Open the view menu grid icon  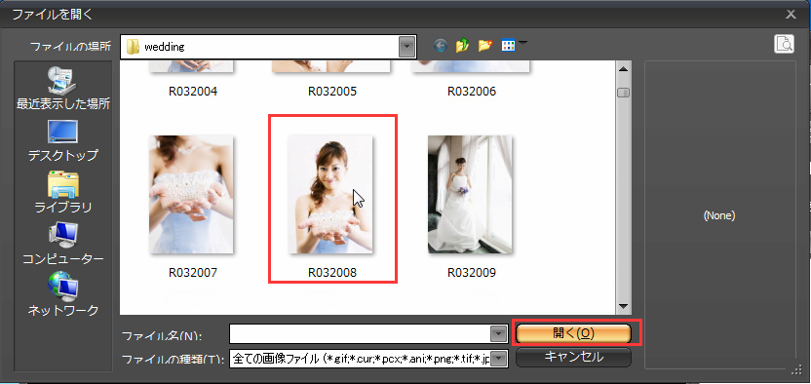pos(509,46)
